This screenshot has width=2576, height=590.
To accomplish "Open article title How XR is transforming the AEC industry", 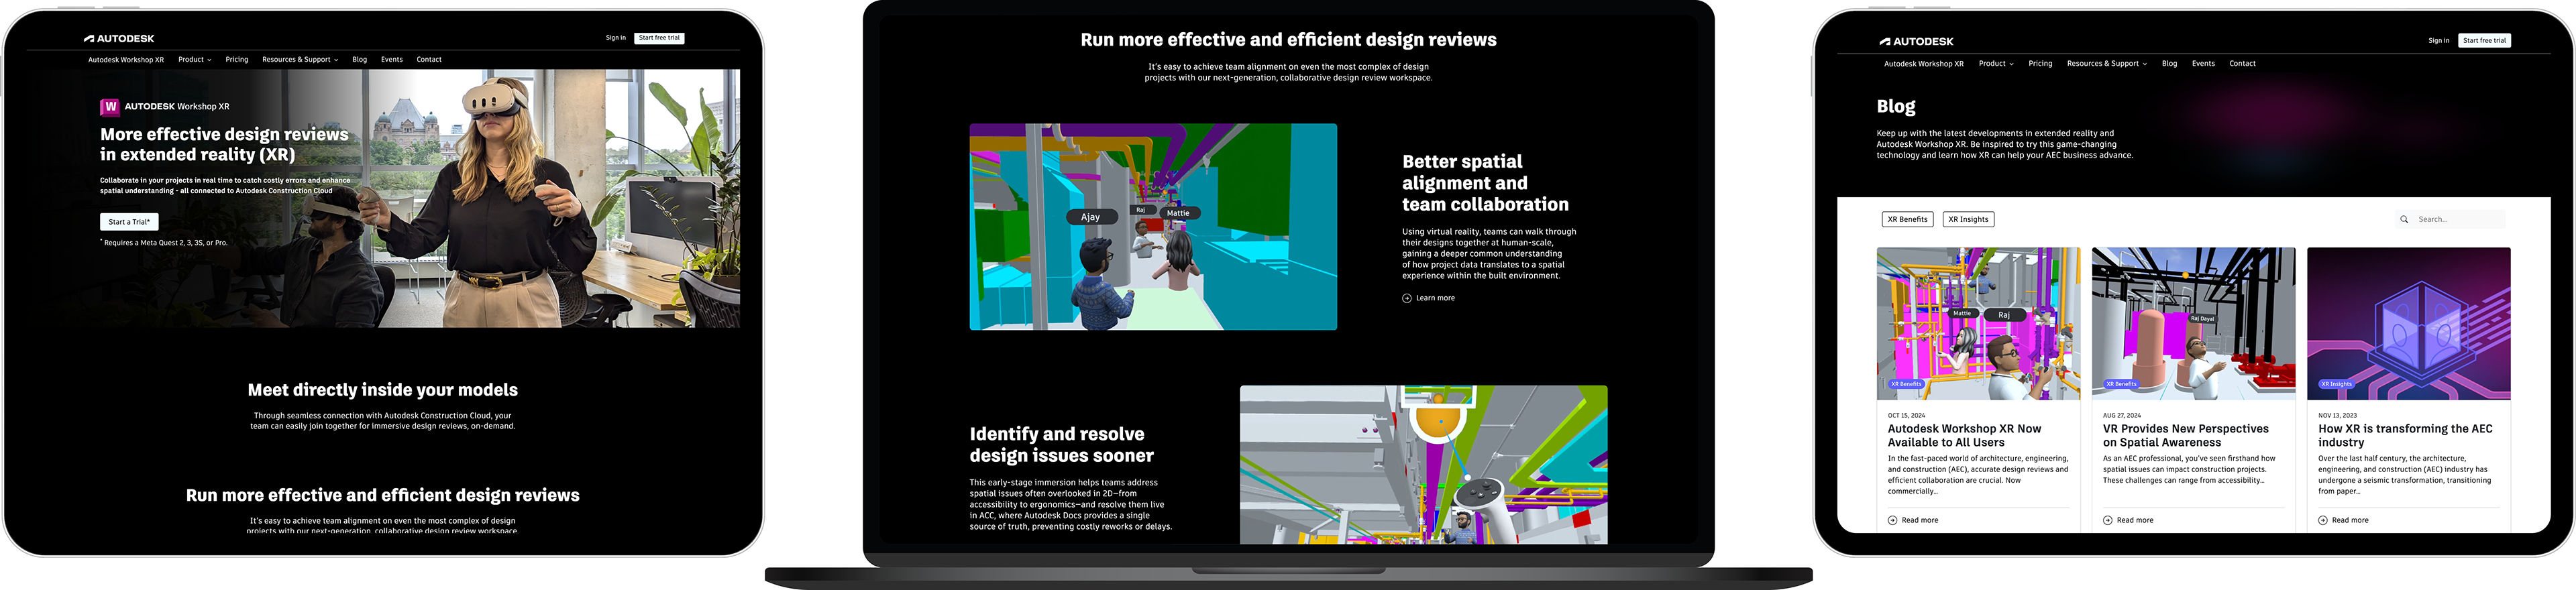I will tap(2405, 435).
